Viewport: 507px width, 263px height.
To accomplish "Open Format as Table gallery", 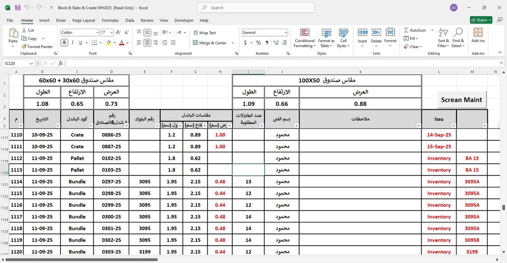I will click(326, 38).
